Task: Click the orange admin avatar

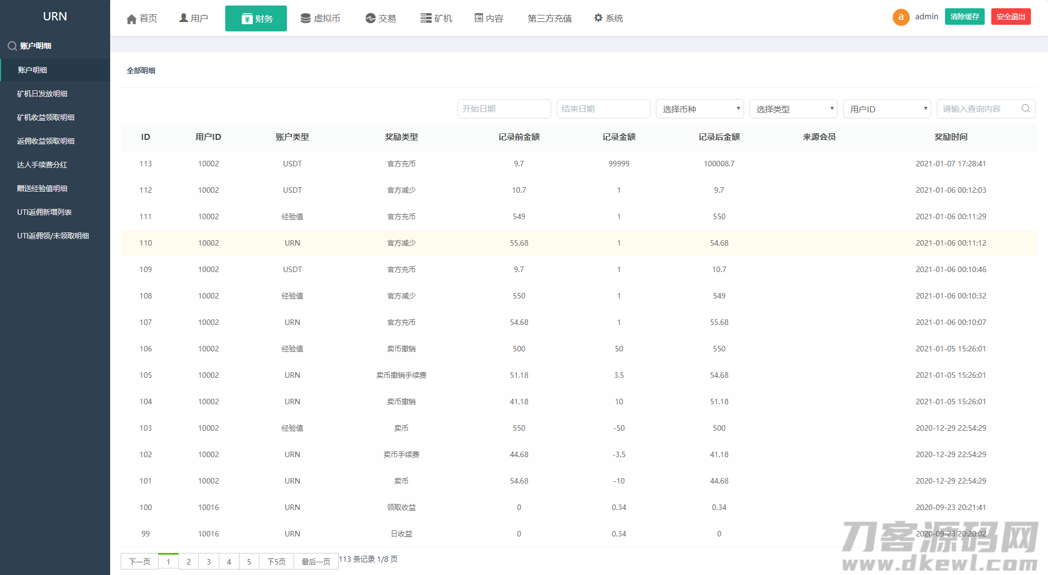Action: 900,17
